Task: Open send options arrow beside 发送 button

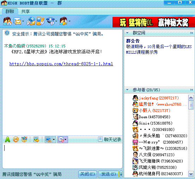Action: [x=121, y=174]
